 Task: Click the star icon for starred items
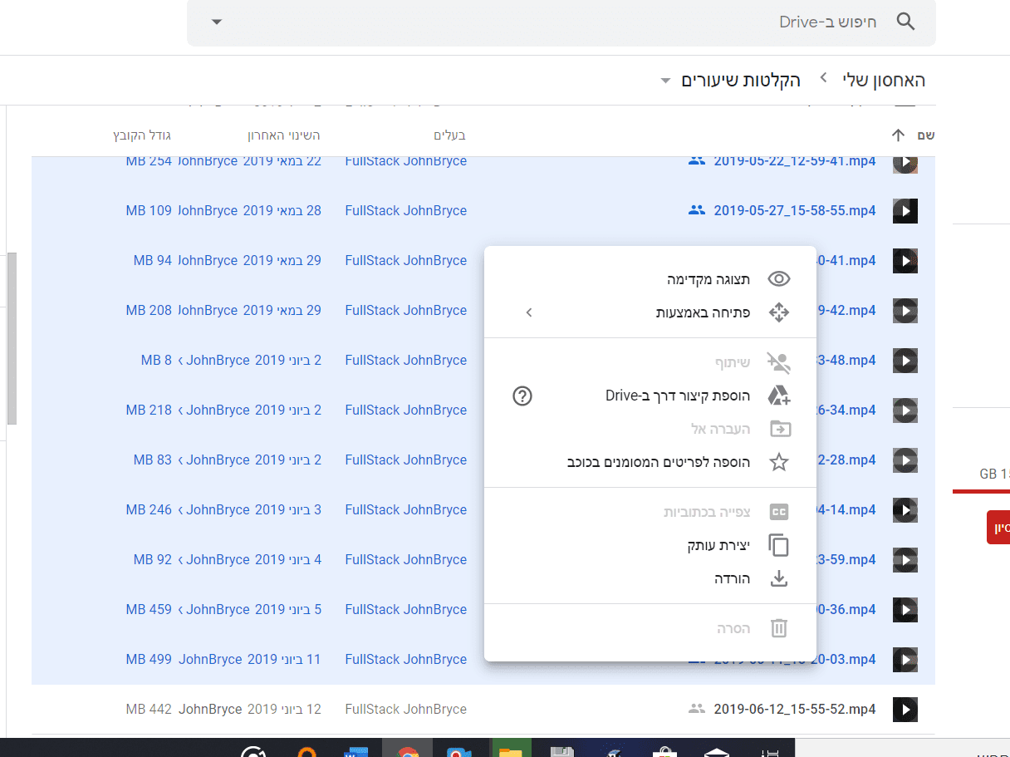(778, 462)
